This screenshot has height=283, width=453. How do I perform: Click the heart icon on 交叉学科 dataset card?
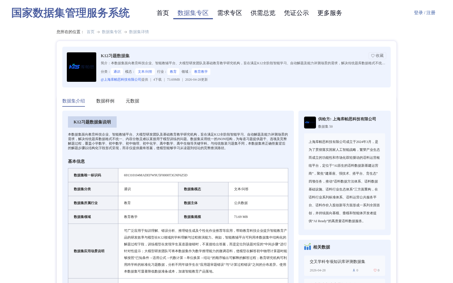coord(375,270)
